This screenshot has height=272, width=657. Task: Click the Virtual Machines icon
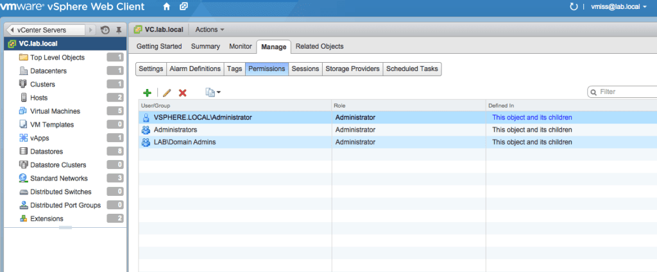[24, 111]
